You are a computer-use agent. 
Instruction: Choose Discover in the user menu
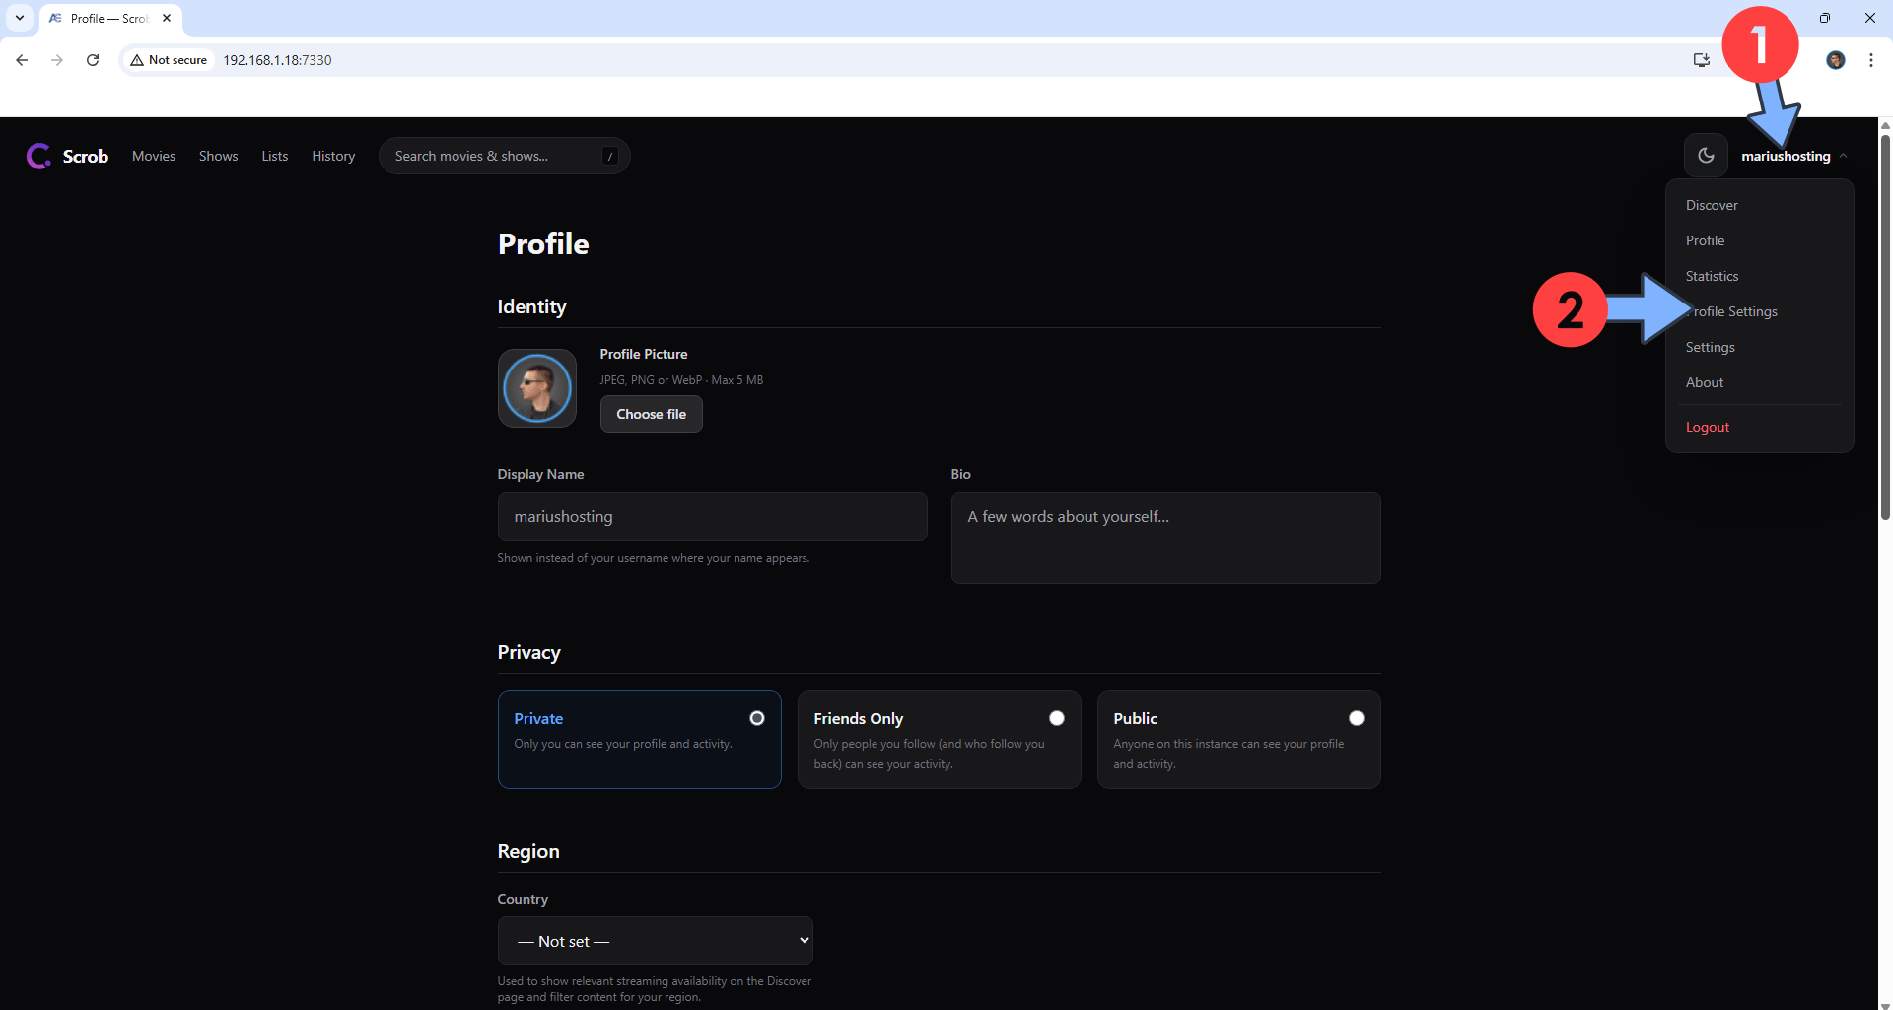point(1712,205)
